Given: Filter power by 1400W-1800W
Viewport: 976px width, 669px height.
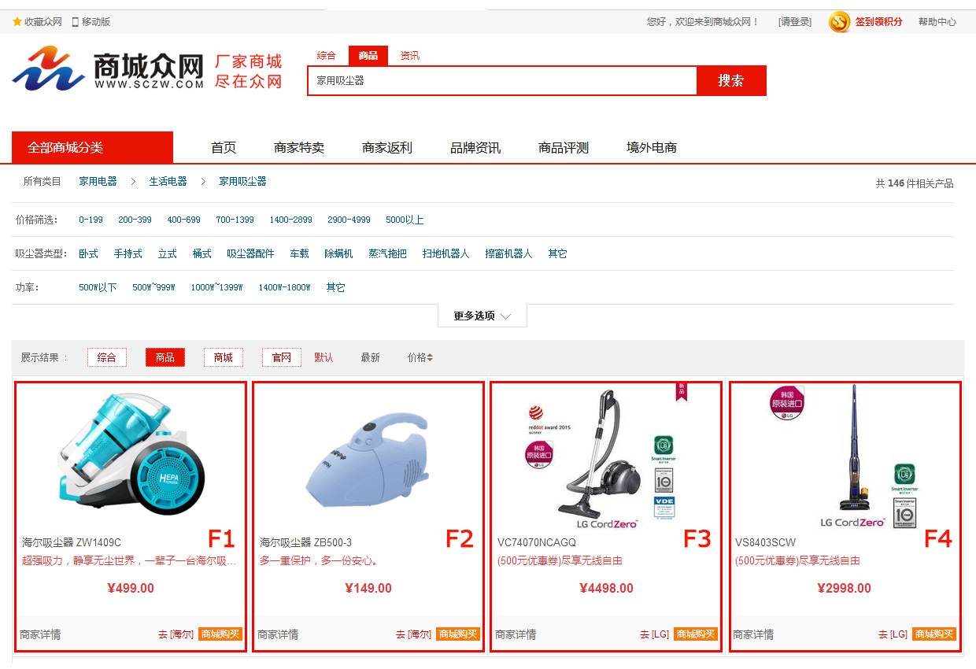Looking at the screenshot, I should coord(284,287).
